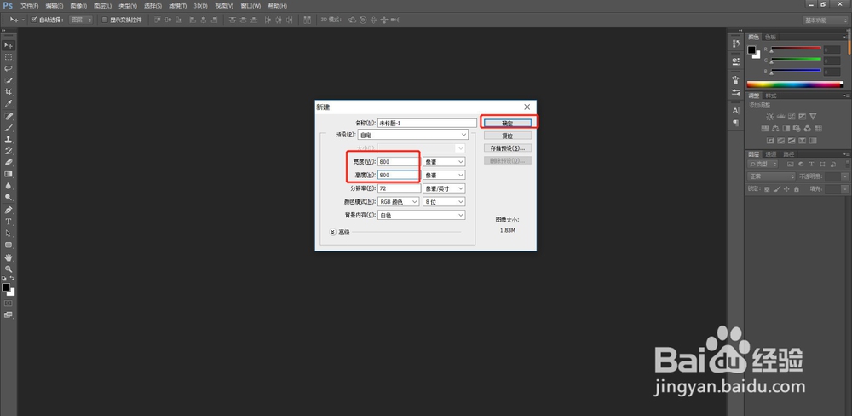Change screen mode icon in toolbox
The height and width of the screenshot is (416, 852).
(x=9, y=315)
